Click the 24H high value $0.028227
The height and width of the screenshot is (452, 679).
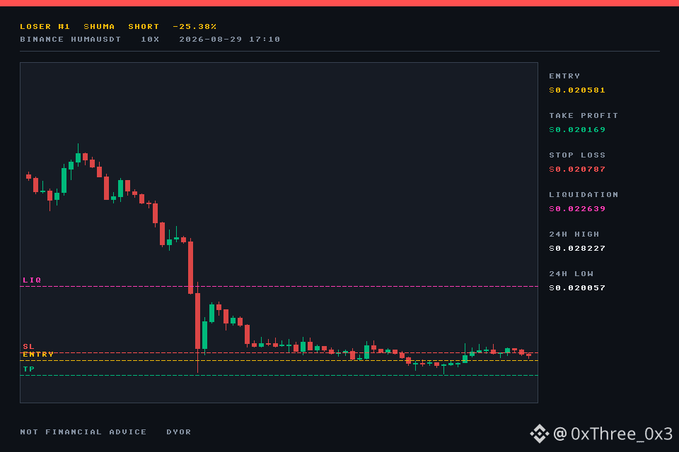[577, 249]
